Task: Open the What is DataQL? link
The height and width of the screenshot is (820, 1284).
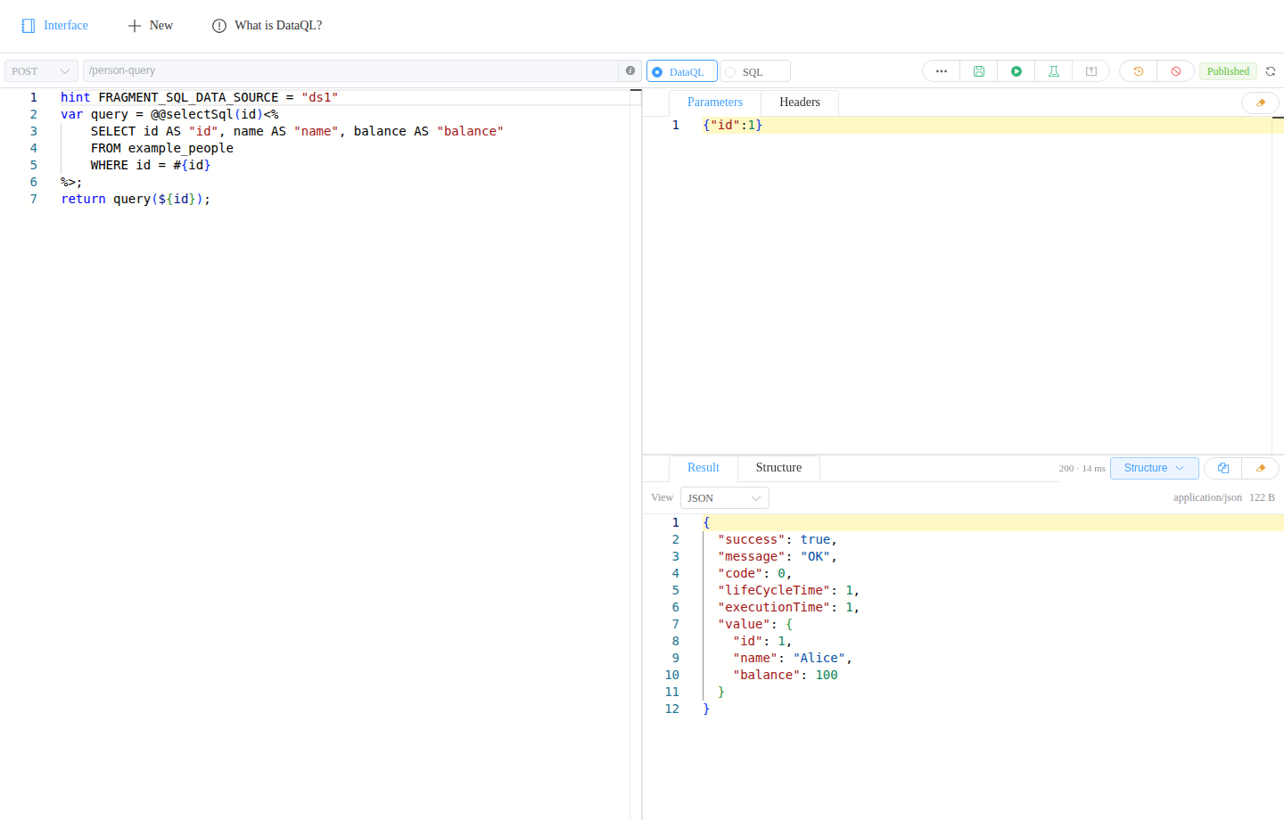Action: pos(278,26)
